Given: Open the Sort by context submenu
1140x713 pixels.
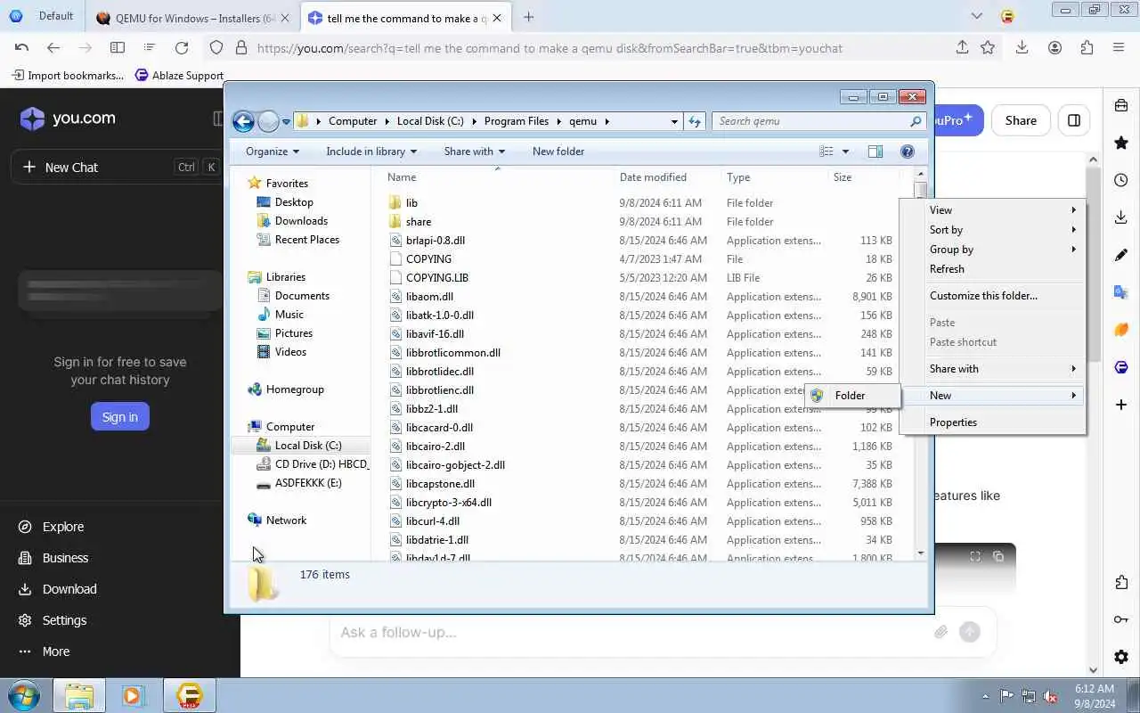Looking at the screenshot, I should [x=993, y=230].
